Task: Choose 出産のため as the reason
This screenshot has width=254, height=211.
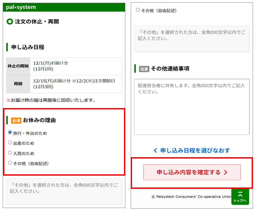Action: tap(10, 143)
